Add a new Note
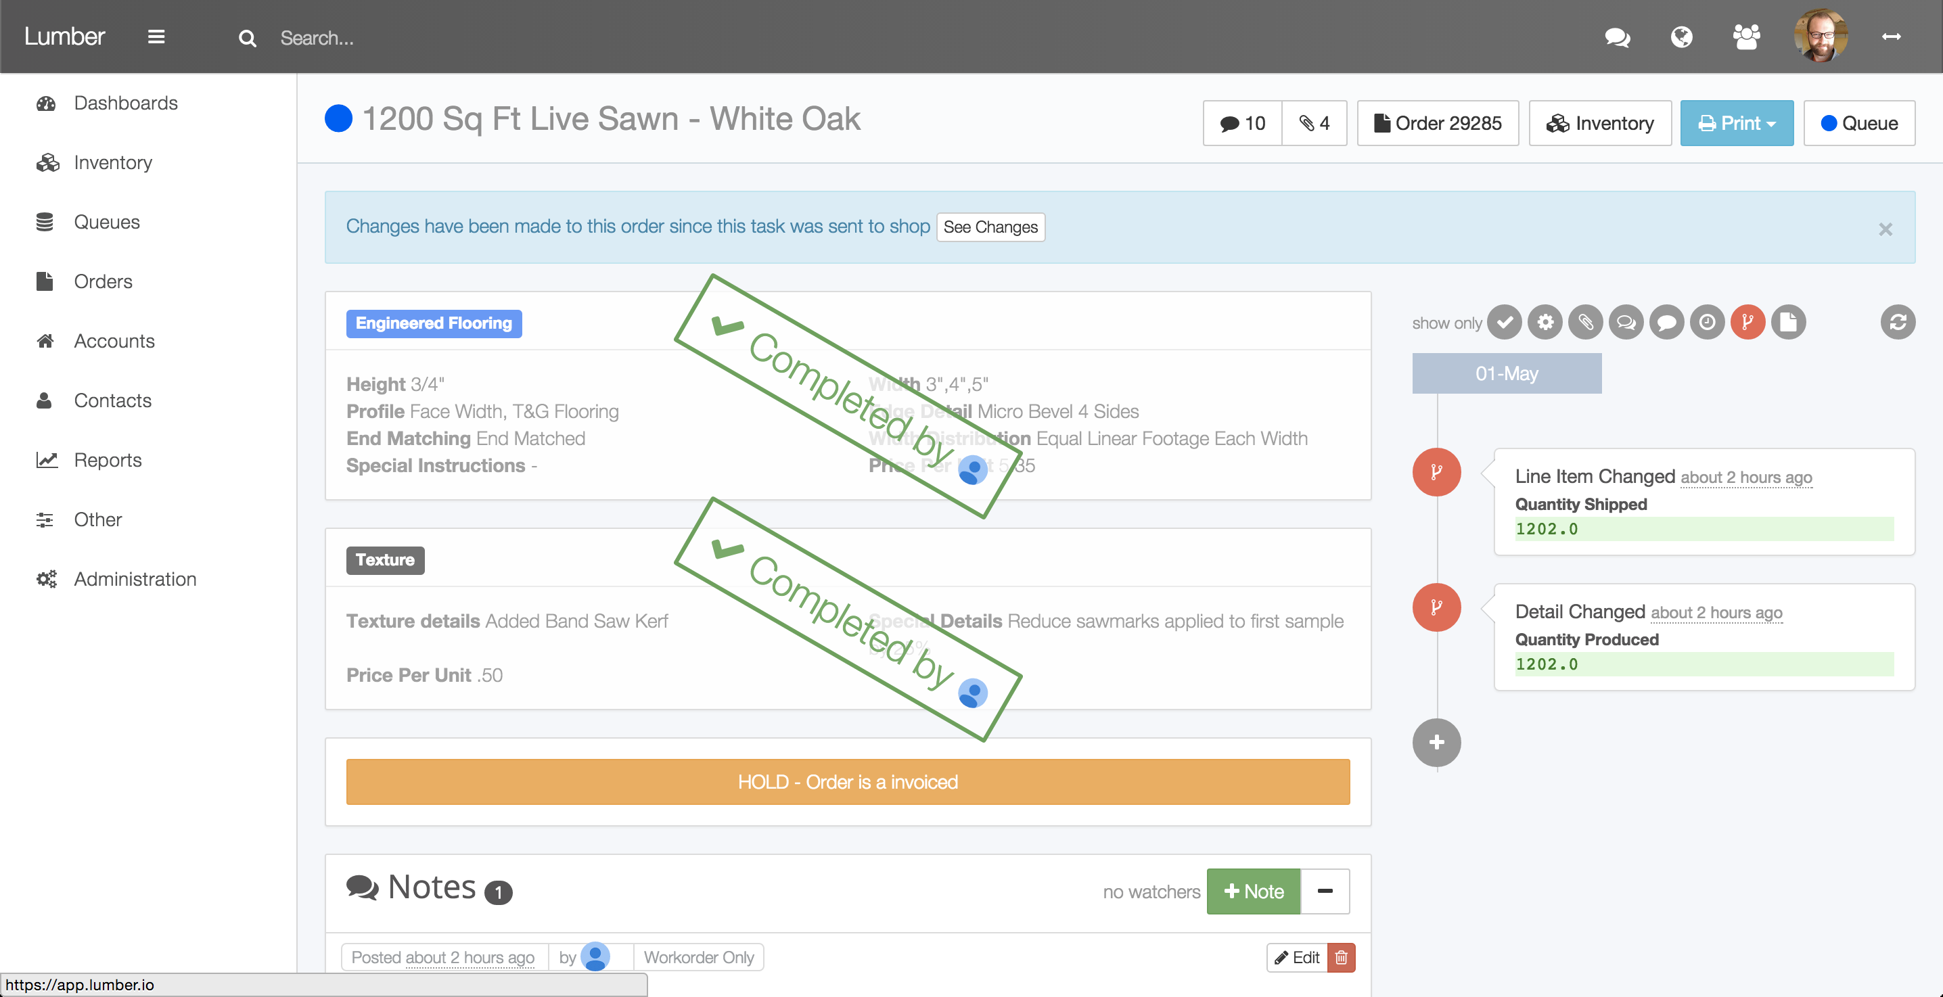The height and width of the screenshot is (997, 1943). [1253, 891]
